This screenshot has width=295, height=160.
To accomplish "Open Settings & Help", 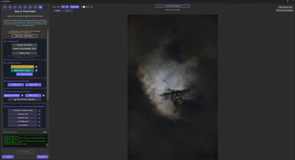I will 285,7.
